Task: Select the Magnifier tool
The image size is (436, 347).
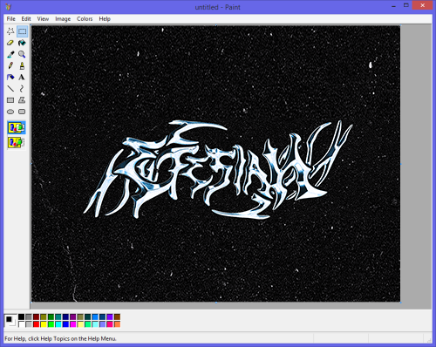Action: click(22, 54)
